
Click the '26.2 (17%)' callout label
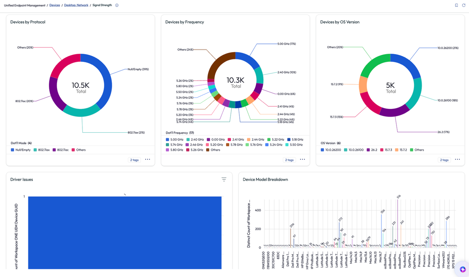pos(443,132)
